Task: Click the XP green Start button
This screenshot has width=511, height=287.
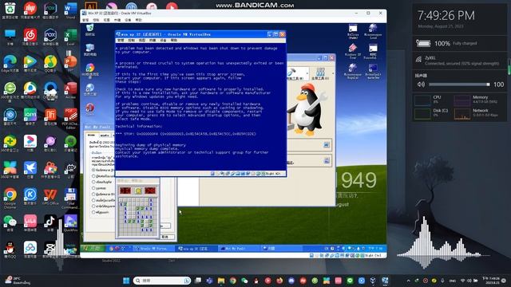Action: 93,248
